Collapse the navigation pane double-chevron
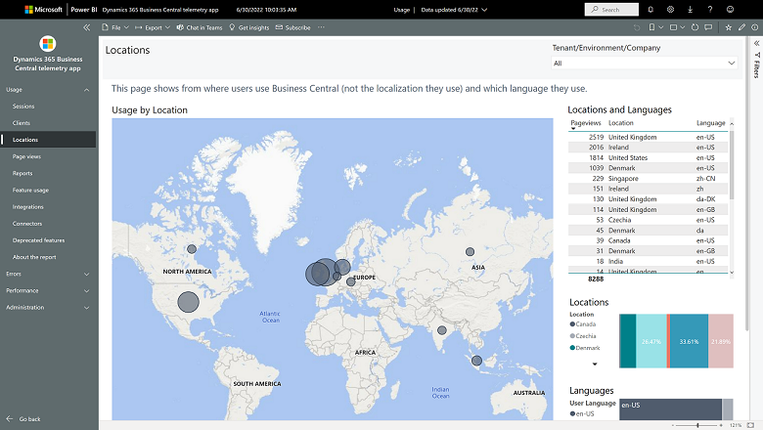The width and height of the screenshot is (763, 430). [x=87, y=27]
